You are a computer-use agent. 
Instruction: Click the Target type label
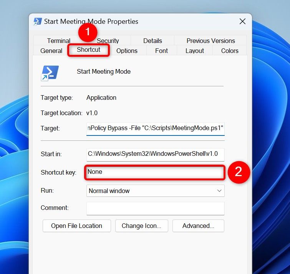[56, 97]
